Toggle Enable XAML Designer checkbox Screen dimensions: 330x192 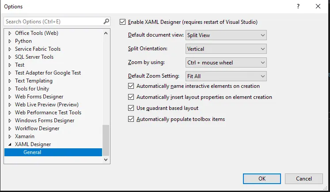(x=123, y=22)
